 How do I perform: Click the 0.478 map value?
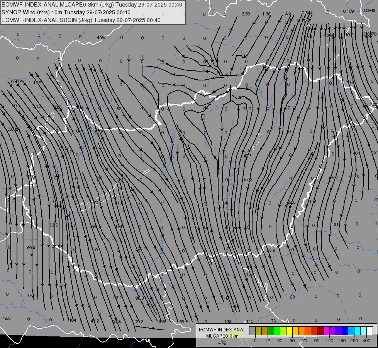16,82
